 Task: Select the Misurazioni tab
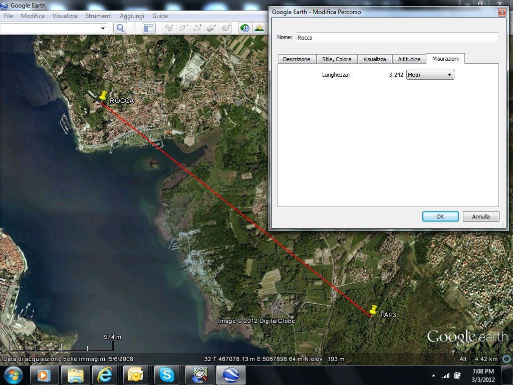point(445,59)
